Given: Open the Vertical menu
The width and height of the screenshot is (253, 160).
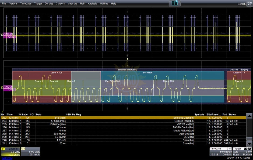Looking at the screenshot, I should tap(13, 3).
